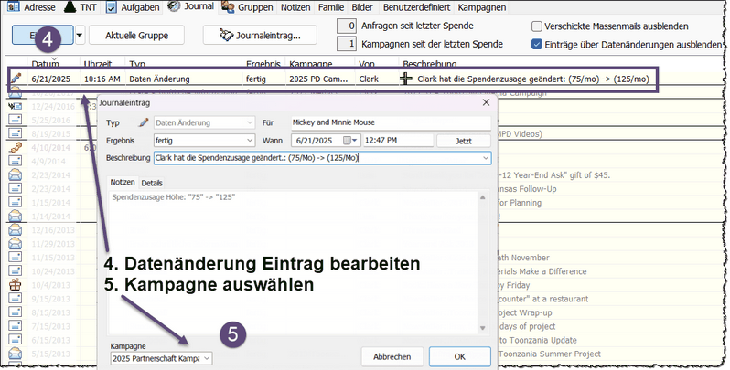The image size is (730, 370).
Task: Open the split arrow left of Aktuelle Gruppe
Action: pos(80,36)
